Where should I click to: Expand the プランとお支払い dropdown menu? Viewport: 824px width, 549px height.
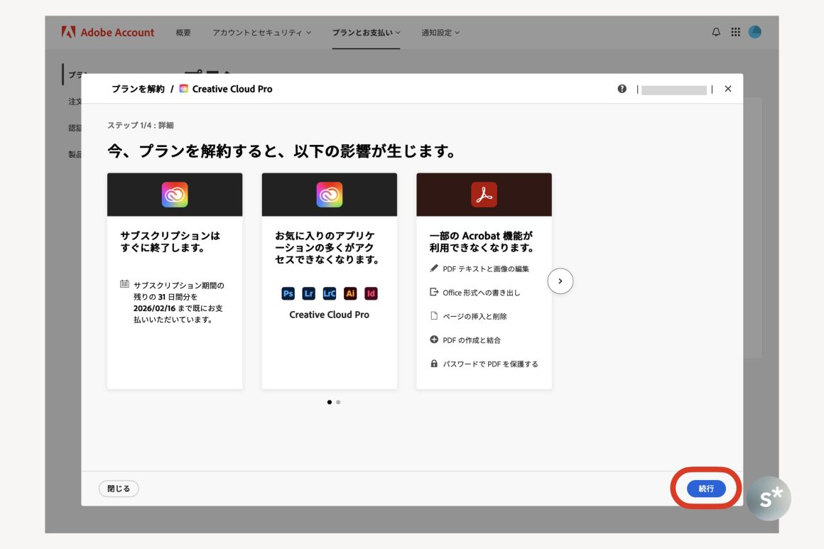[x=366, y=33]
